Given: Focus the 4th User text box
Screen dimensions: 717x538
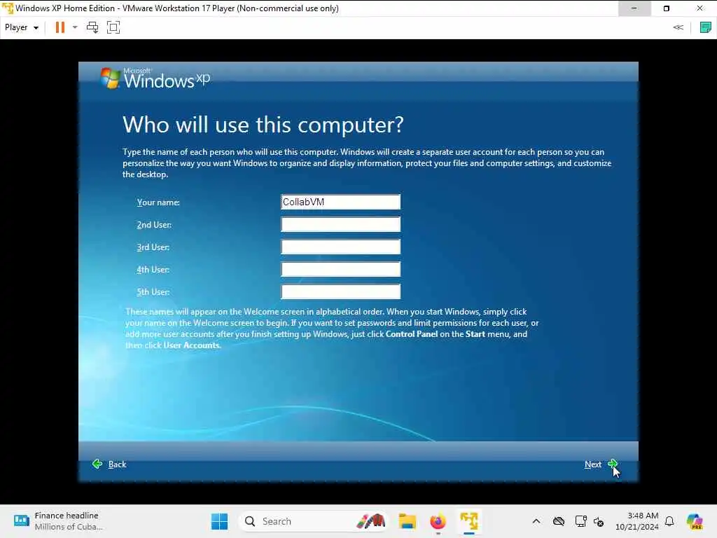Looking at the screenshot, I should pos(341,269).
